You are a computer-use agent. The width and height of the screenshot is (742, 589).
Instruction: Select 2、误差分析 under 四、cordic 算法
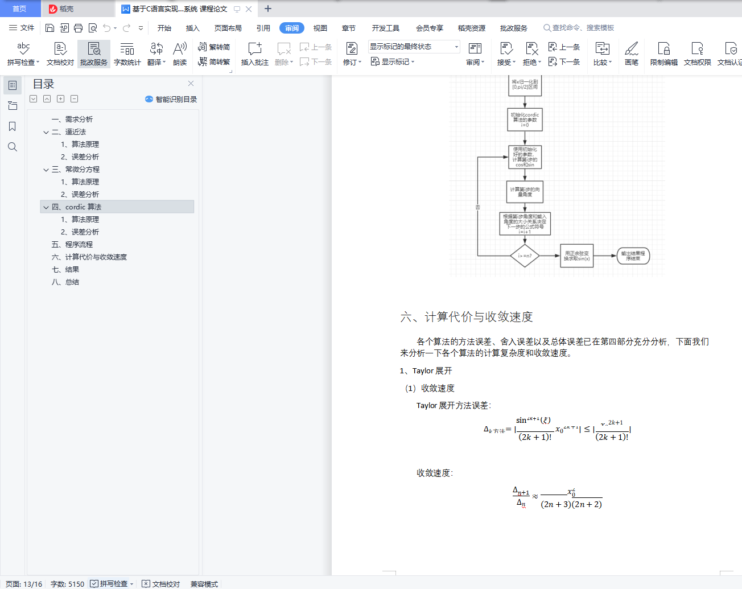click(80, 232)
